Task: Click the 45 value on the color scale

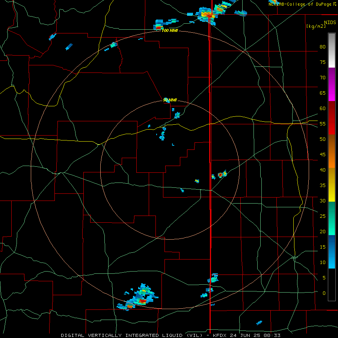Action: tap(323, 155)
